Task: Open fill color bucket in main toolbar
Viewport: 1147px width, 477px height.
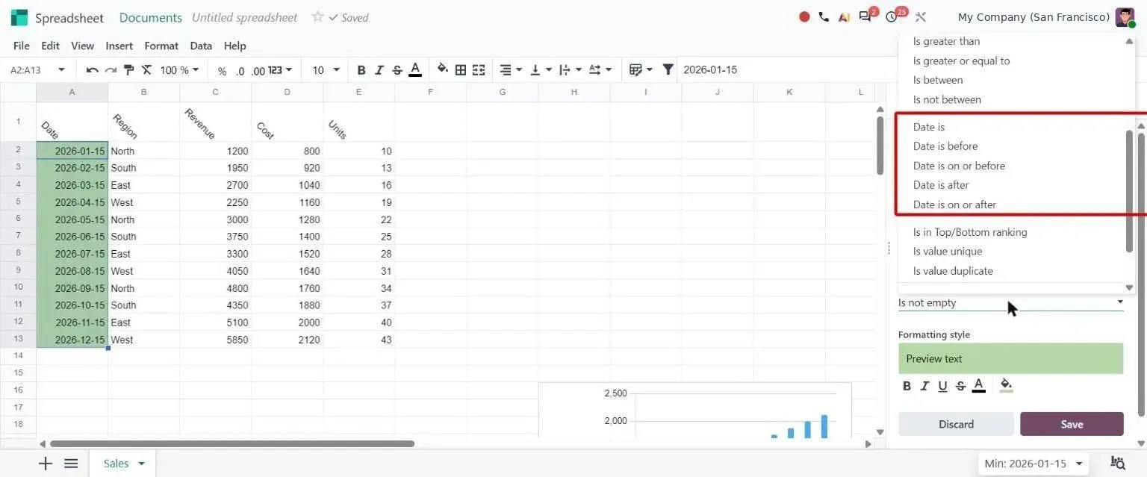Action: point(443,69)
